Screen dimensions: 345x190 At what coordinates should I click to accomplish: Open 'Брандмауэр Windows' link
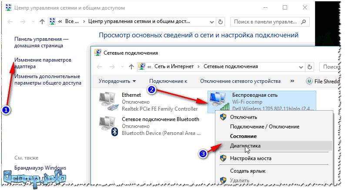point(40,168)
